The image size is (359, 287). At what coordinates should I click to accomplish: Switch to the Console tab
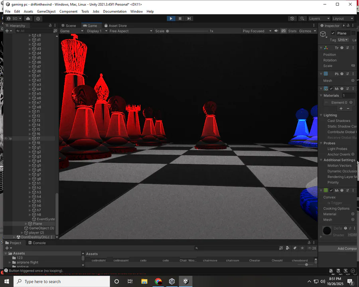coord(39,243)
